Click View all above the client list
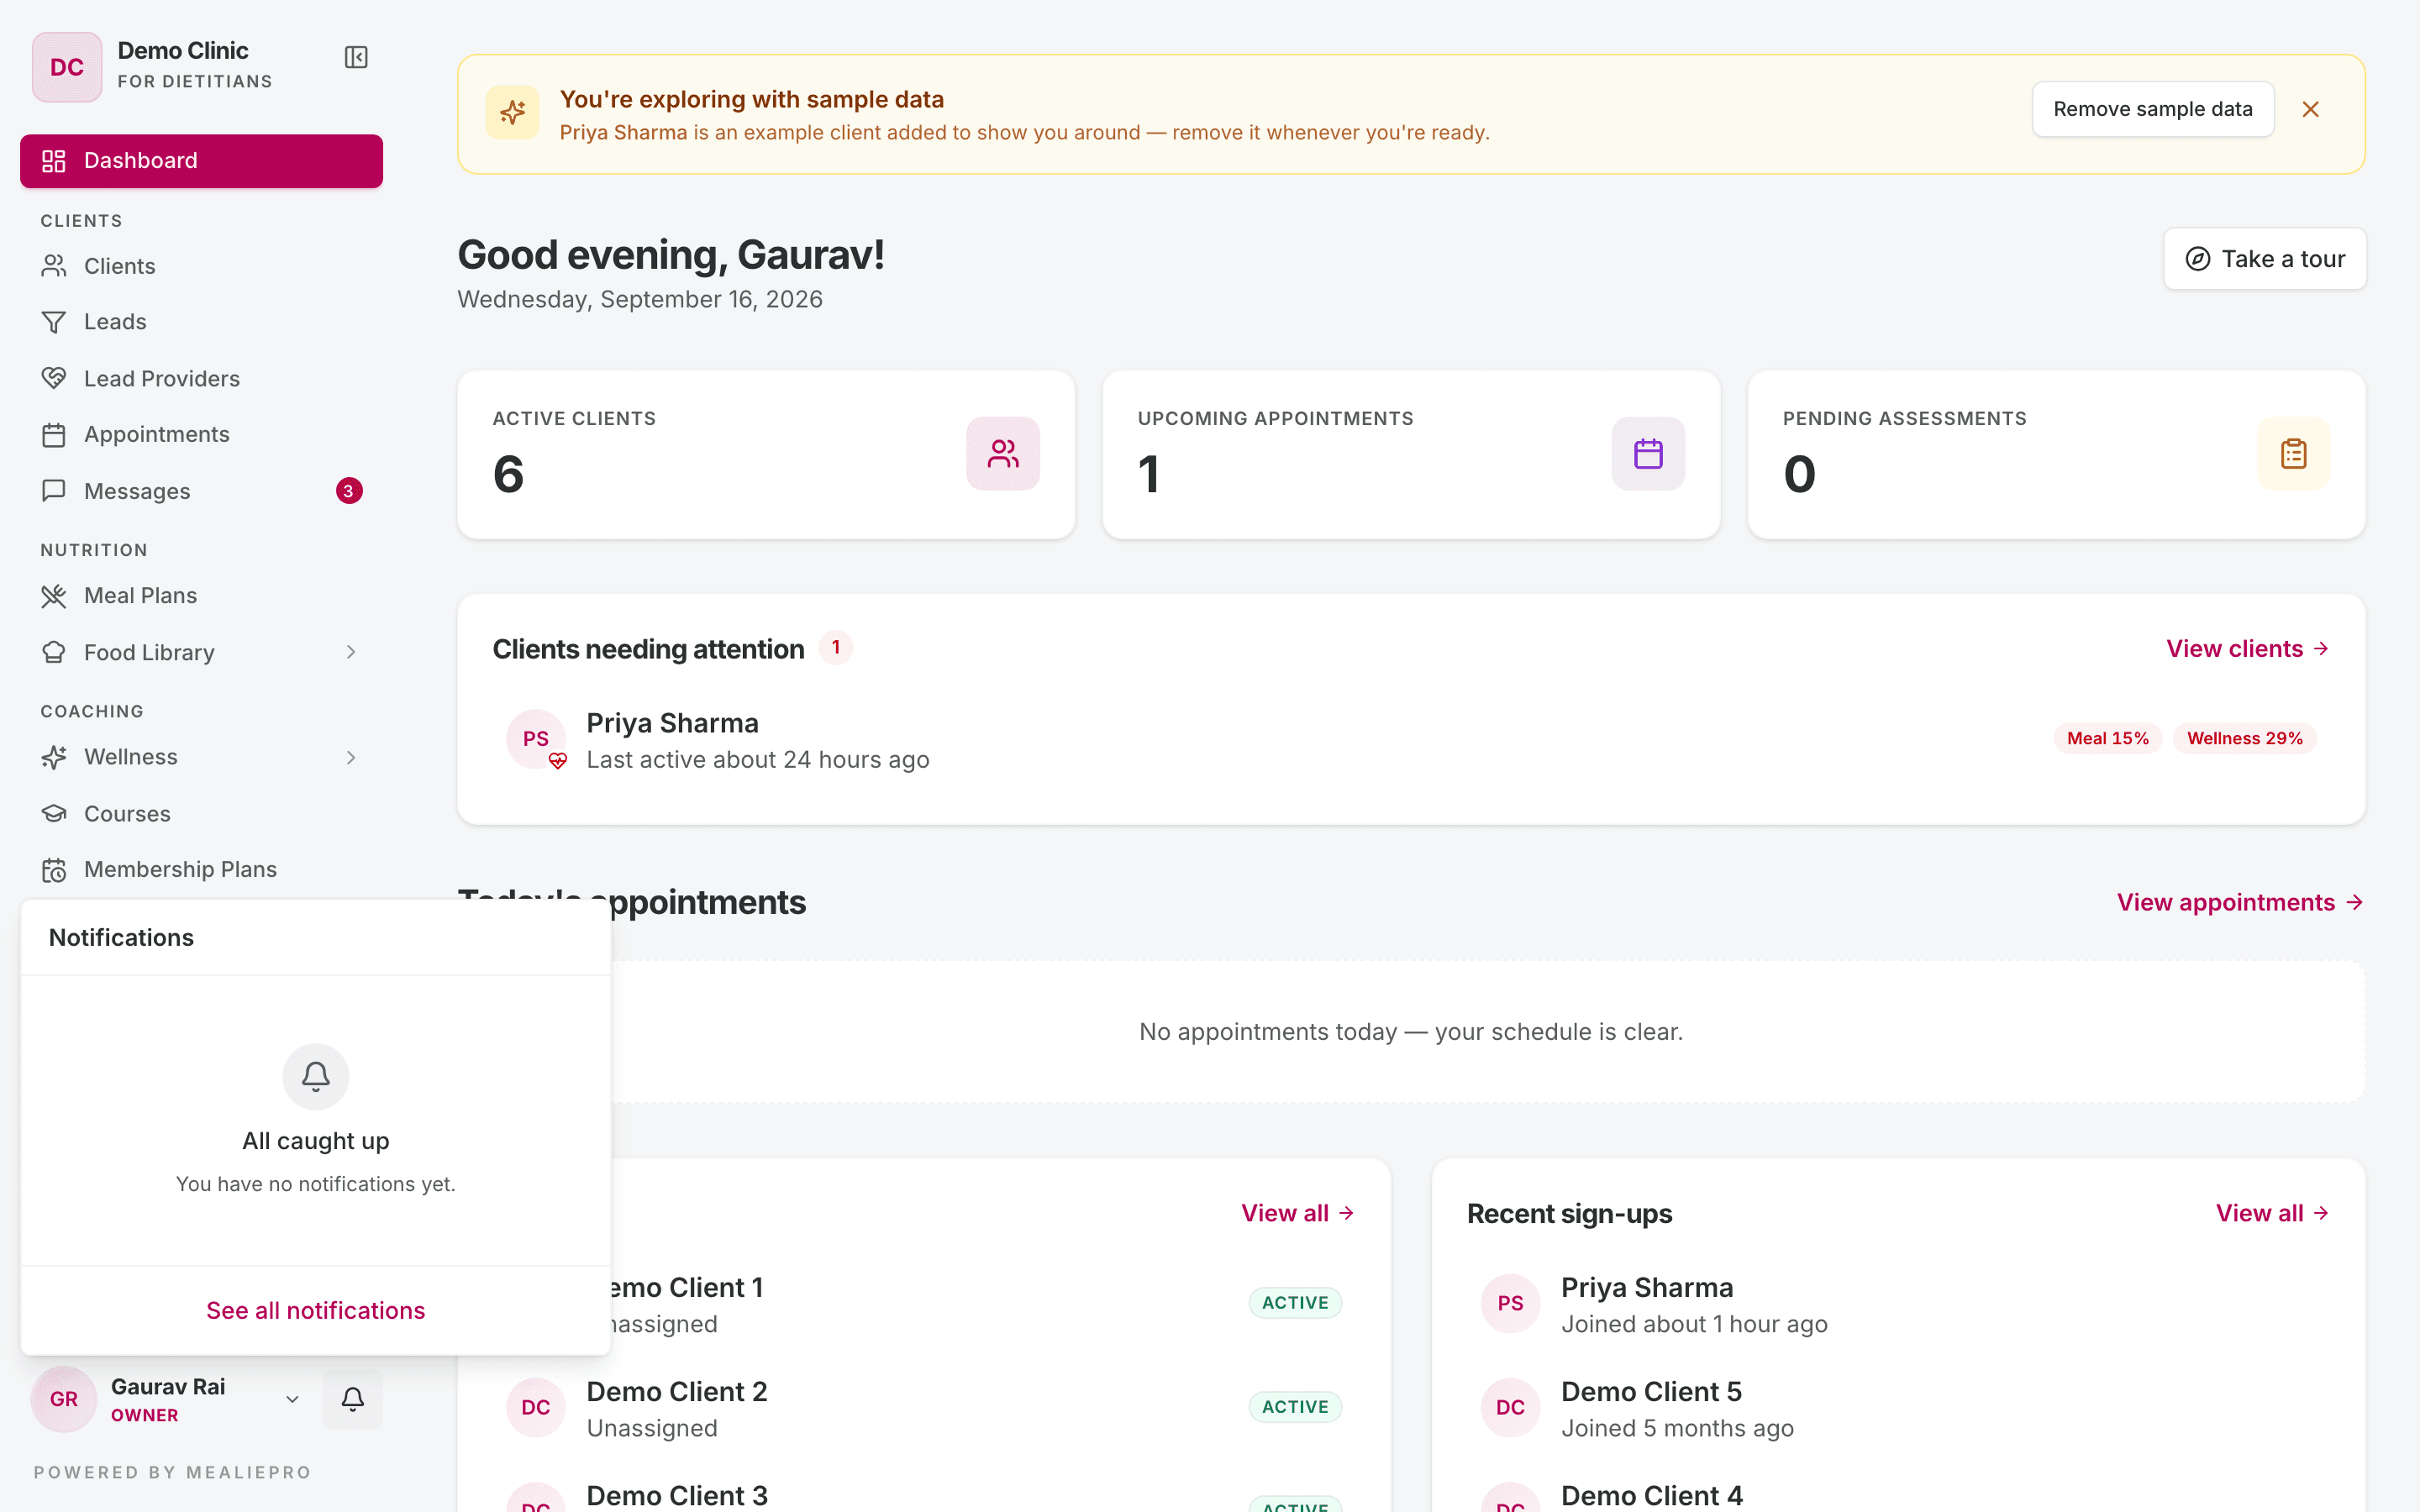 1298,1213
